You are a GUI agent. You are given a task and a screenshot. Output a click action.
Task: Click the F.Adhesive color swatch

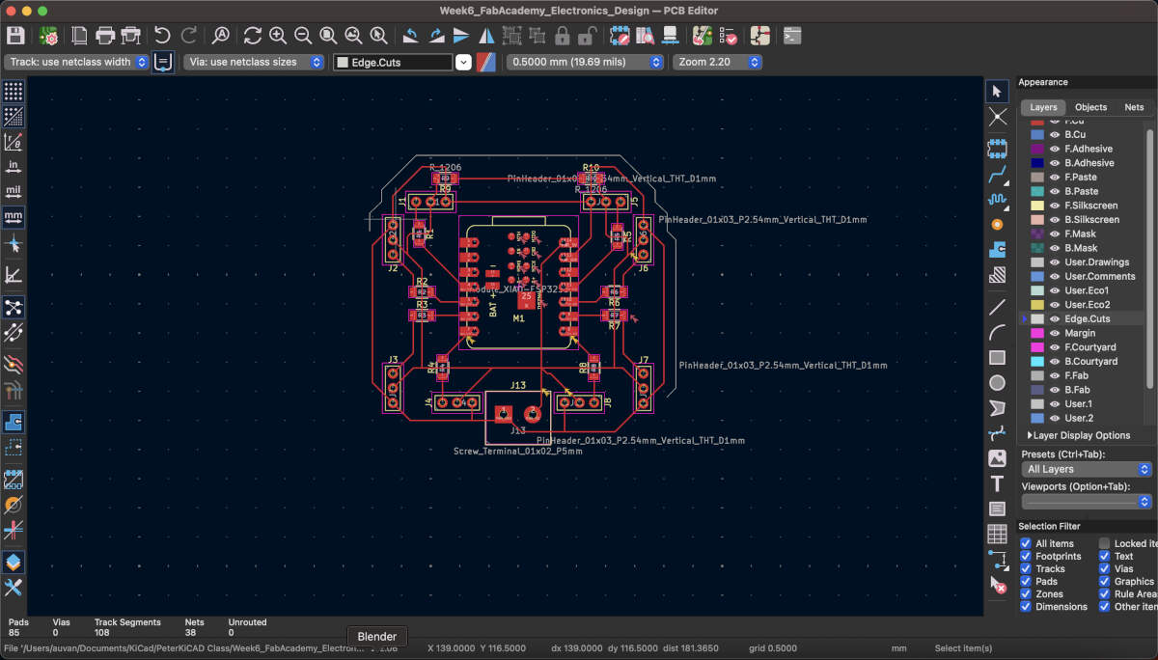pos(1037,150)
